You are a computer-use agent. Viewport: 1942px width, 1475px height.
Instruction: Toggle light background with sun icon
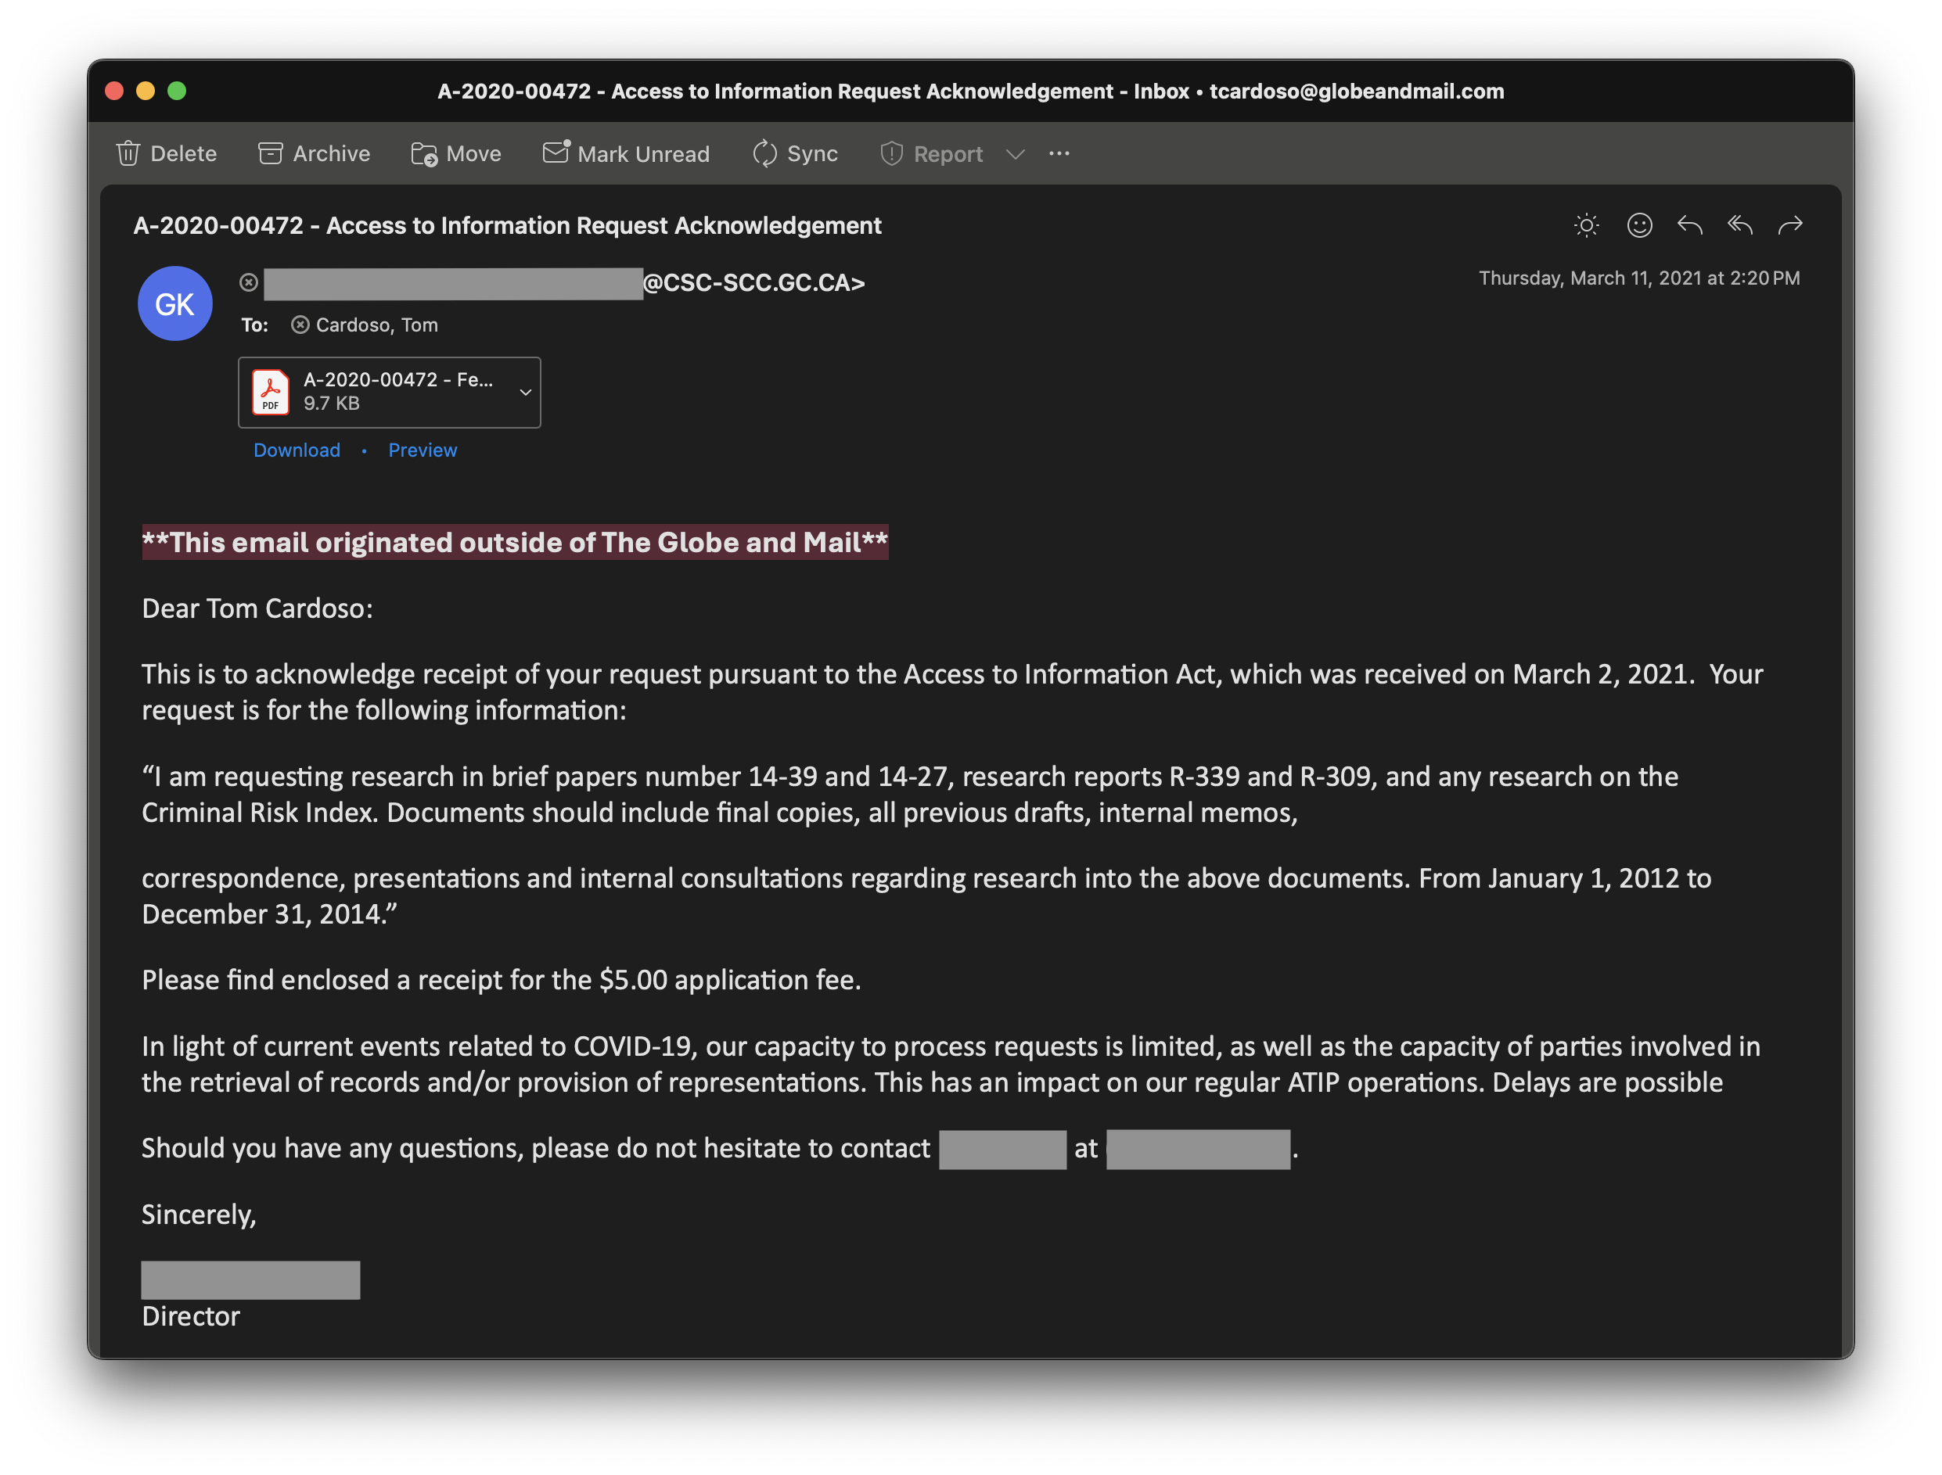[x=1586, y=226]
